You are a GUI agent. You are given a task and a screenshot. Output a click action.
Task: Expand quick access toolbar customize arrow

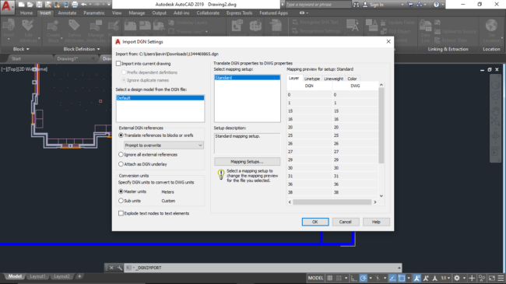point(108,5)
